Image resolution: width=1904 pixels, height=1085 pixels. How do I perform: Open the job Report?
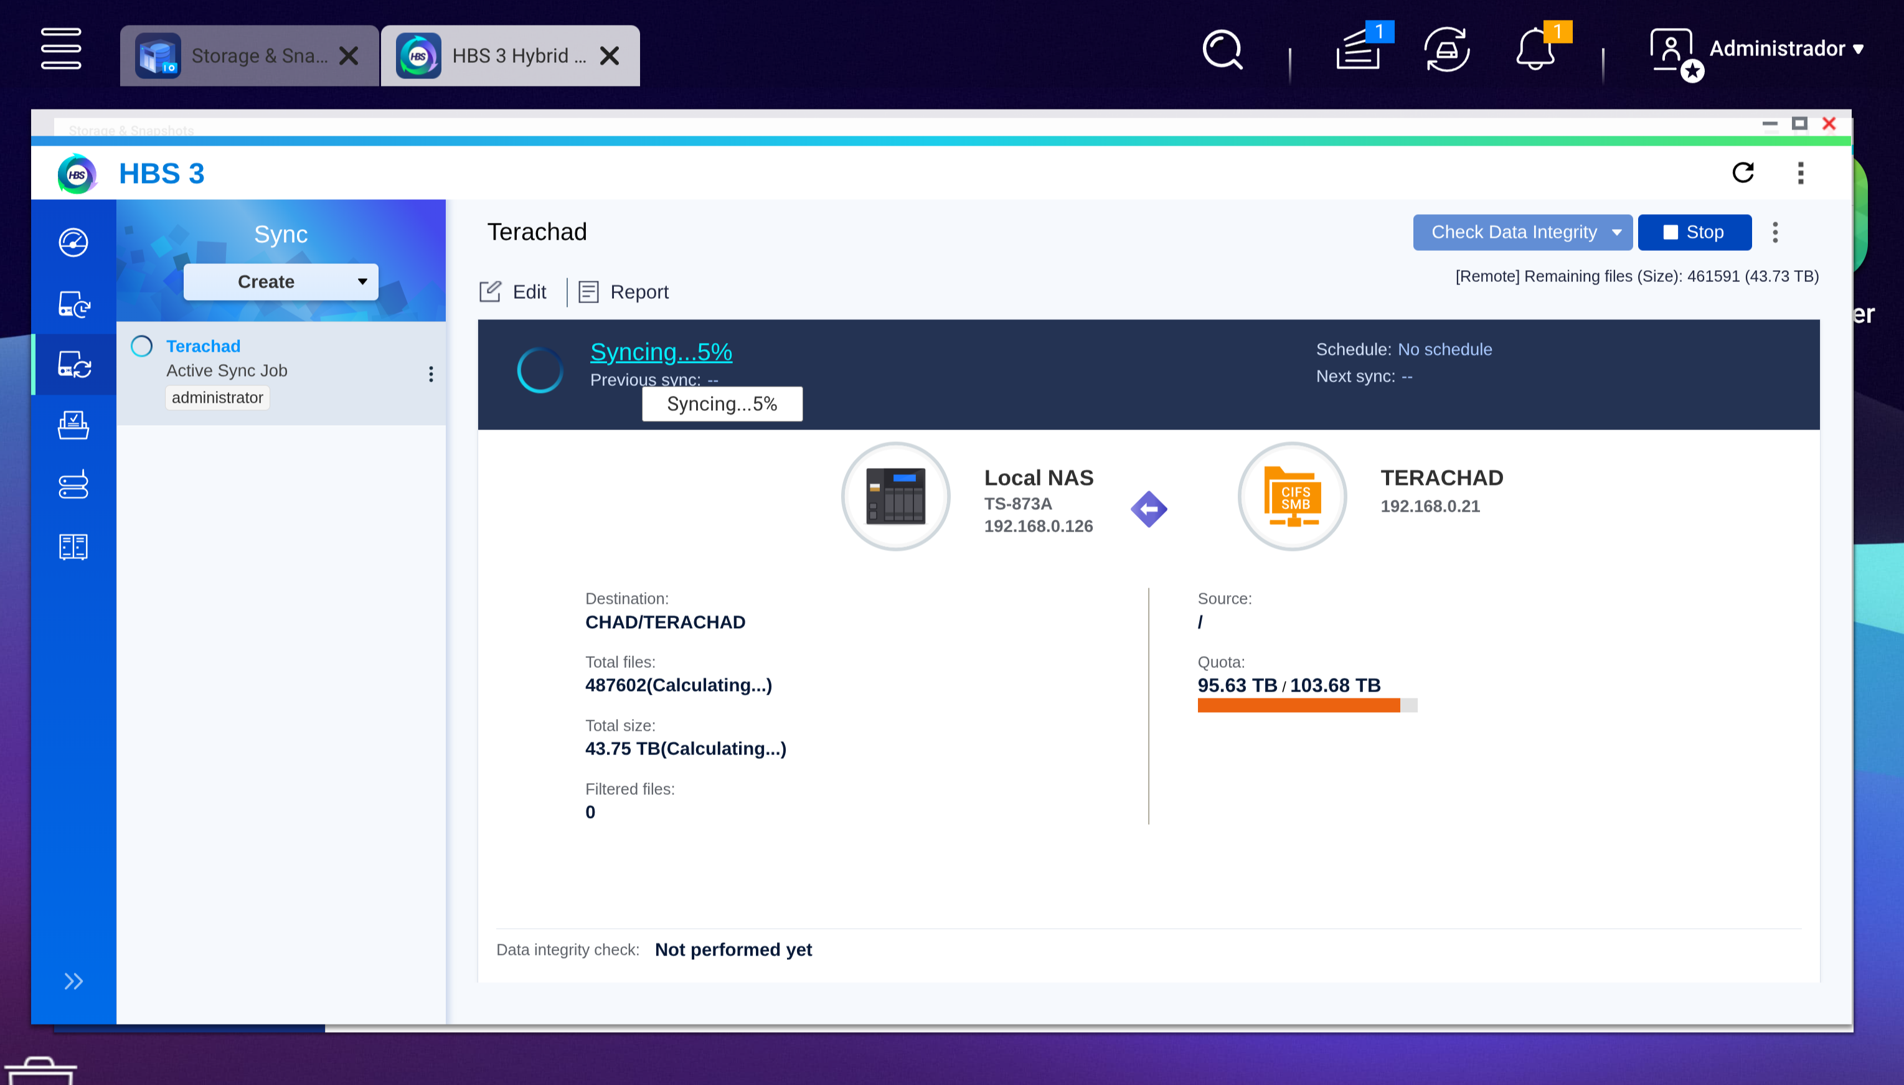coord(624,291)
